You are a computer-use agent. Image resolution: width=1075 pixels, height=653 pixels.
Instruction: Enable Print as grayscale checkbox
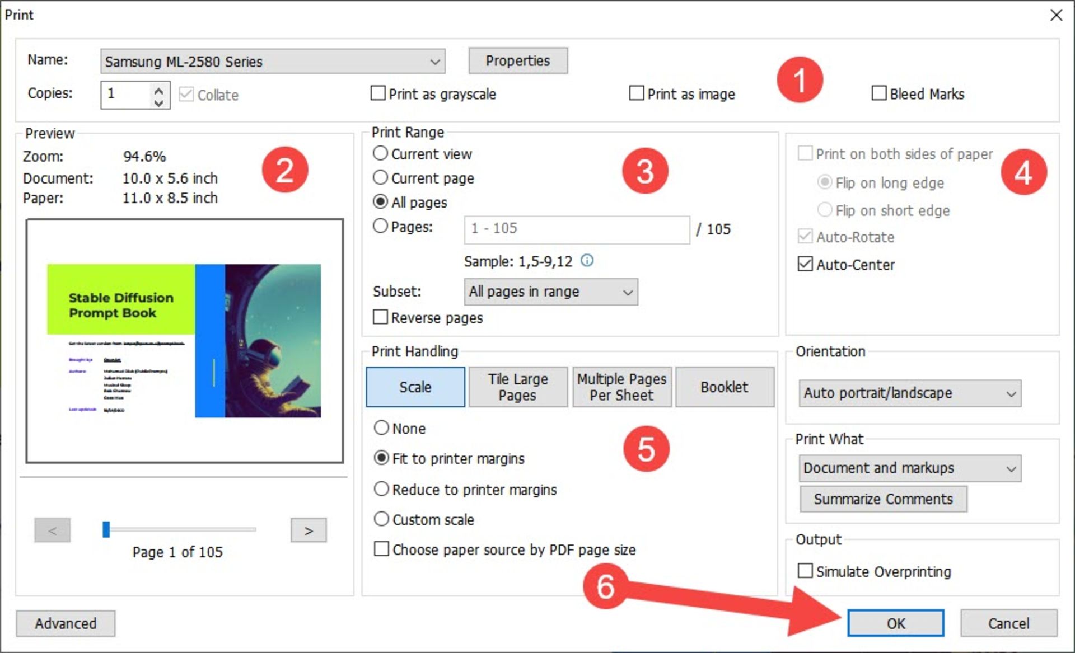(x=378, y=93)
